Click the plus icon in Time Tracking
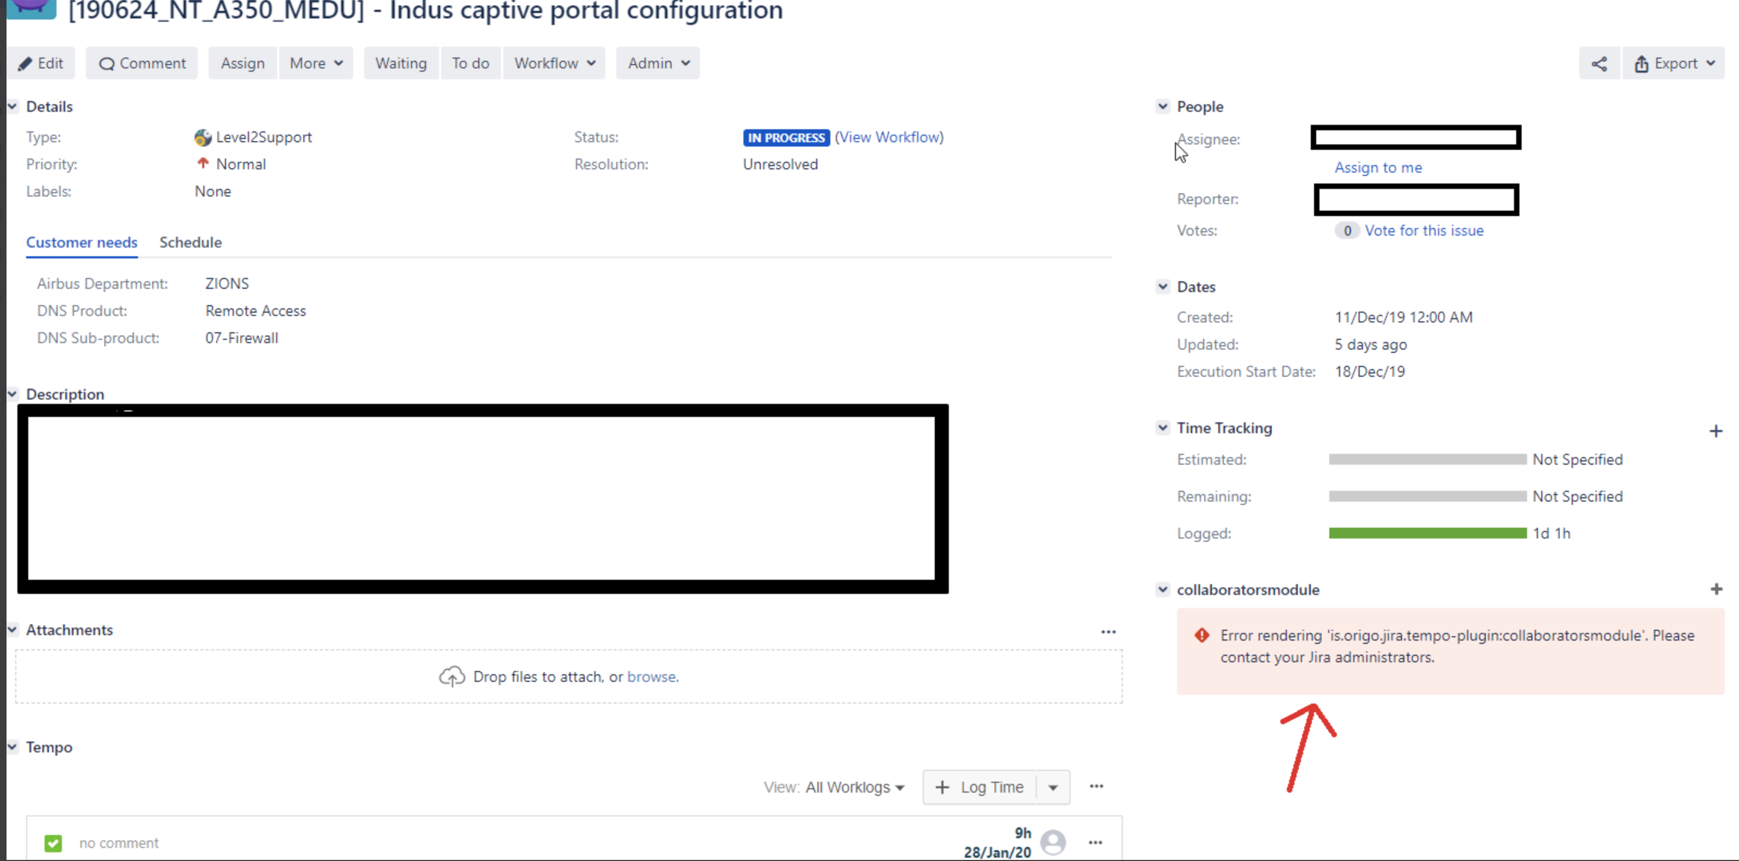Viewport: 1739px width, 861px height. tap(1716, 431)
